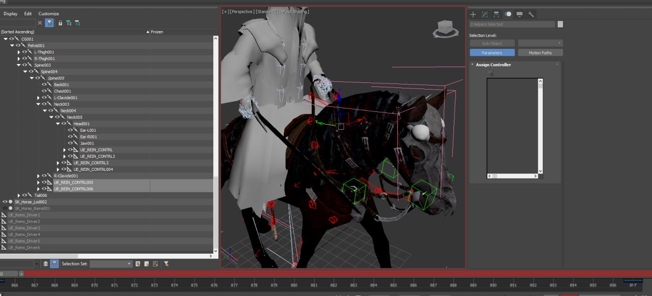
Task: Toggle visibility eye of Head001
Action: pyautogui.click(x=64, y=124)
